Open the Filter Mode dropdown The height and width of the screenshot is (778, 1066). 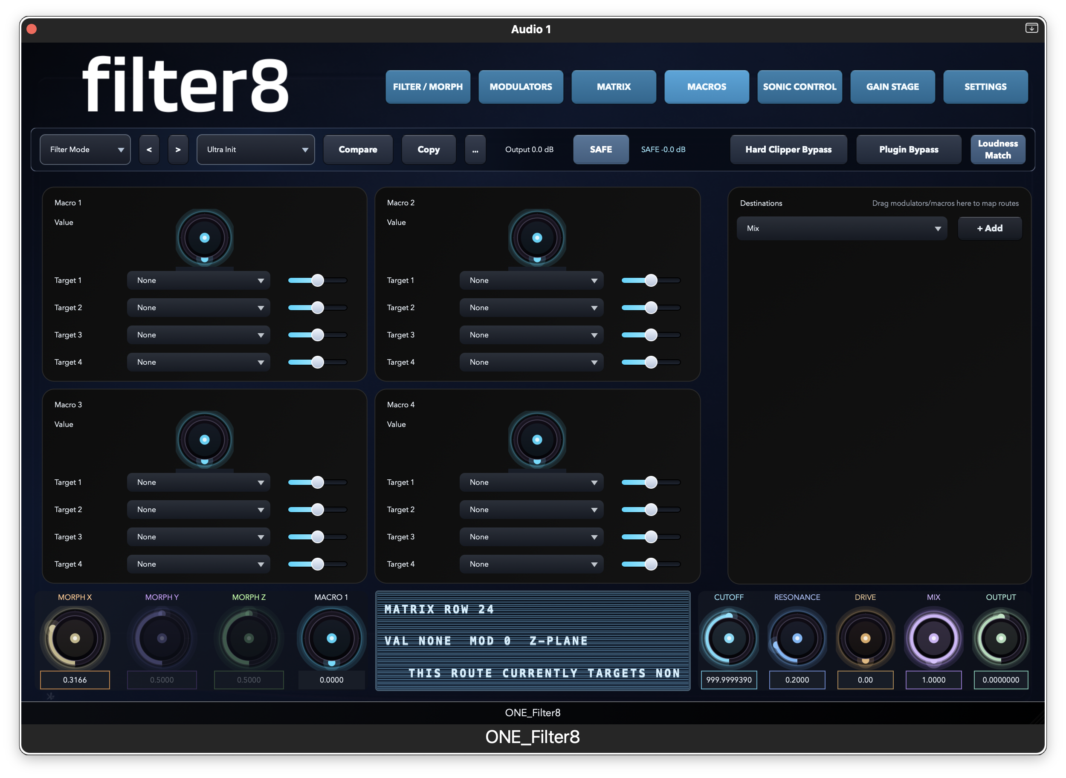[85, 149]
